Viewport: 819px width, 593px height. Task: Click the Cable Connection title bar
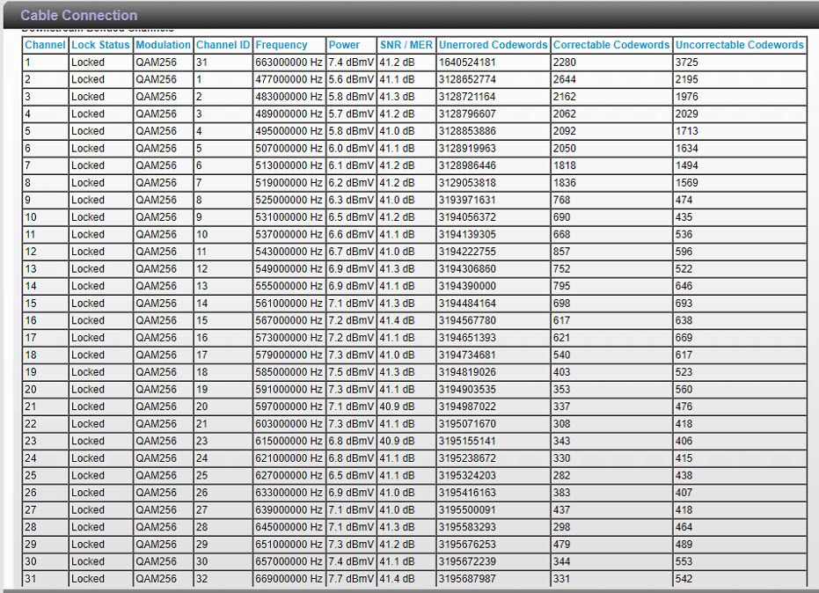pos(79,15)
